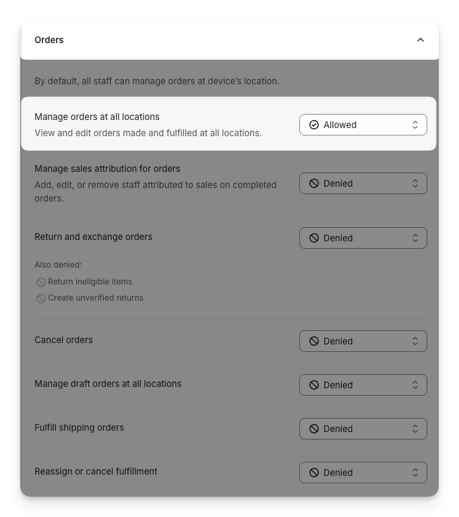Open the Fulfill shipping orders dropdown
The width and height of the screenshot is (459, 517).
[363, 429]
